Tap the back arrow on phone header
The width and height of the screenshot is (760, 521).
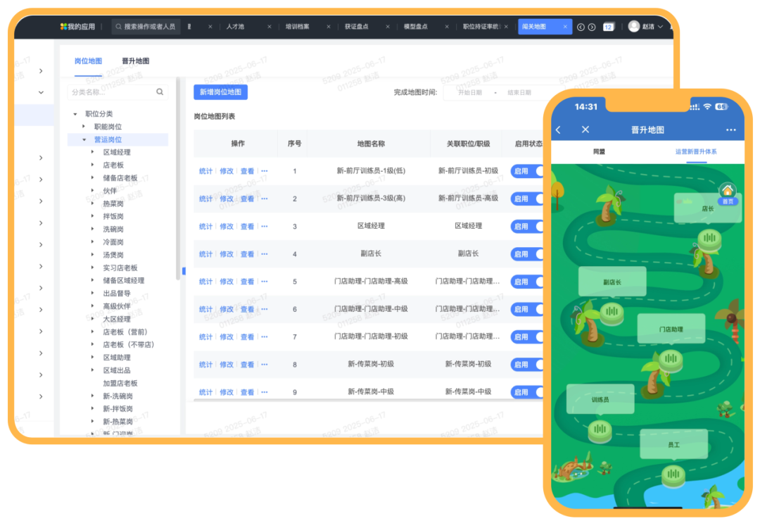click(559, 130)
